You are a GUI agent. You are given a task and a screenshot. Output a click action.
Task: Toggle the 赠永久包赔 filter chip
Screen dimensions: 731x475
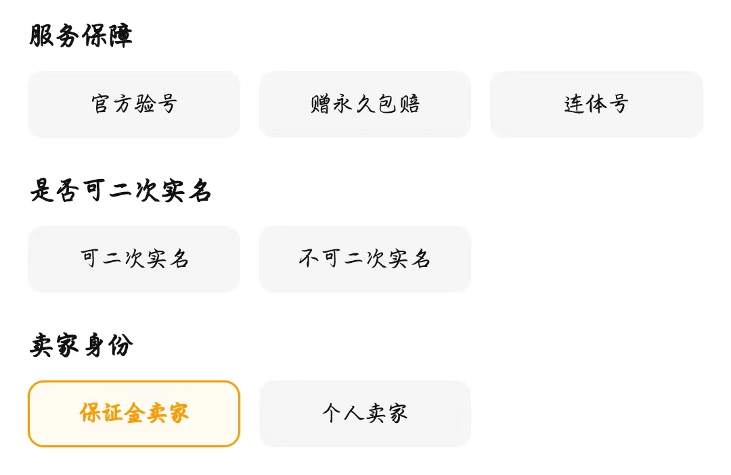click(365, 104)
